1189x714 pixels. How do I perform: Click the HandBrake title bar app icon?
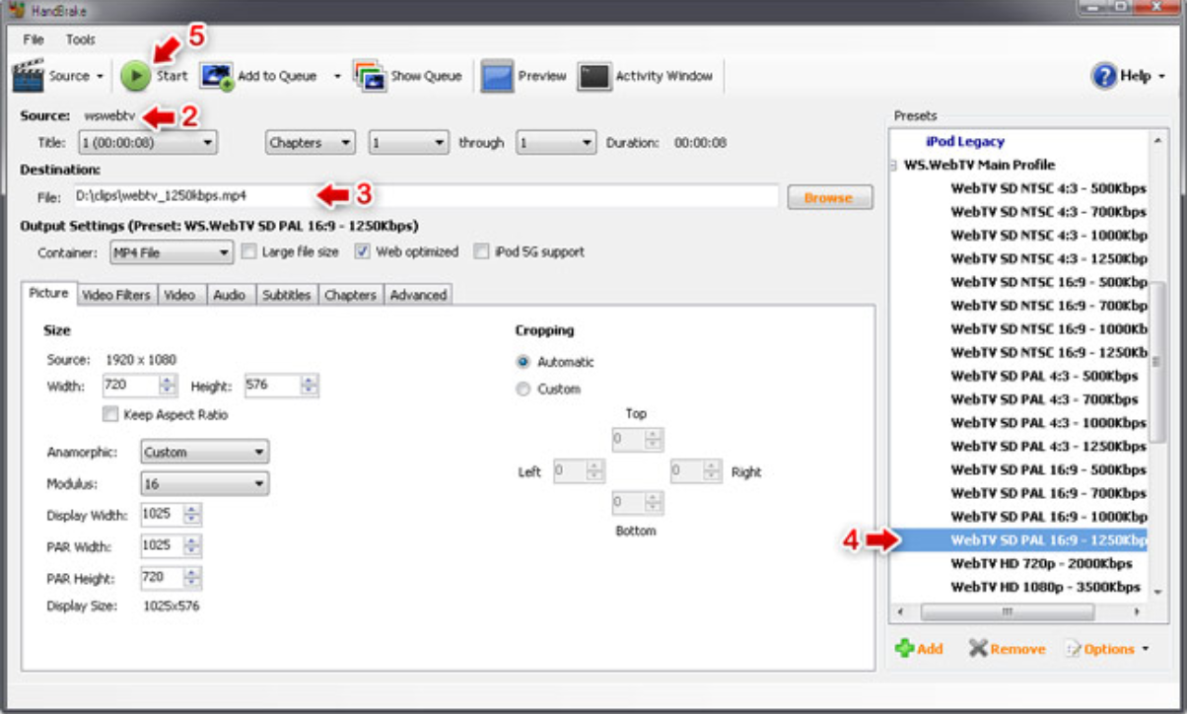click(x=16, y=11)
